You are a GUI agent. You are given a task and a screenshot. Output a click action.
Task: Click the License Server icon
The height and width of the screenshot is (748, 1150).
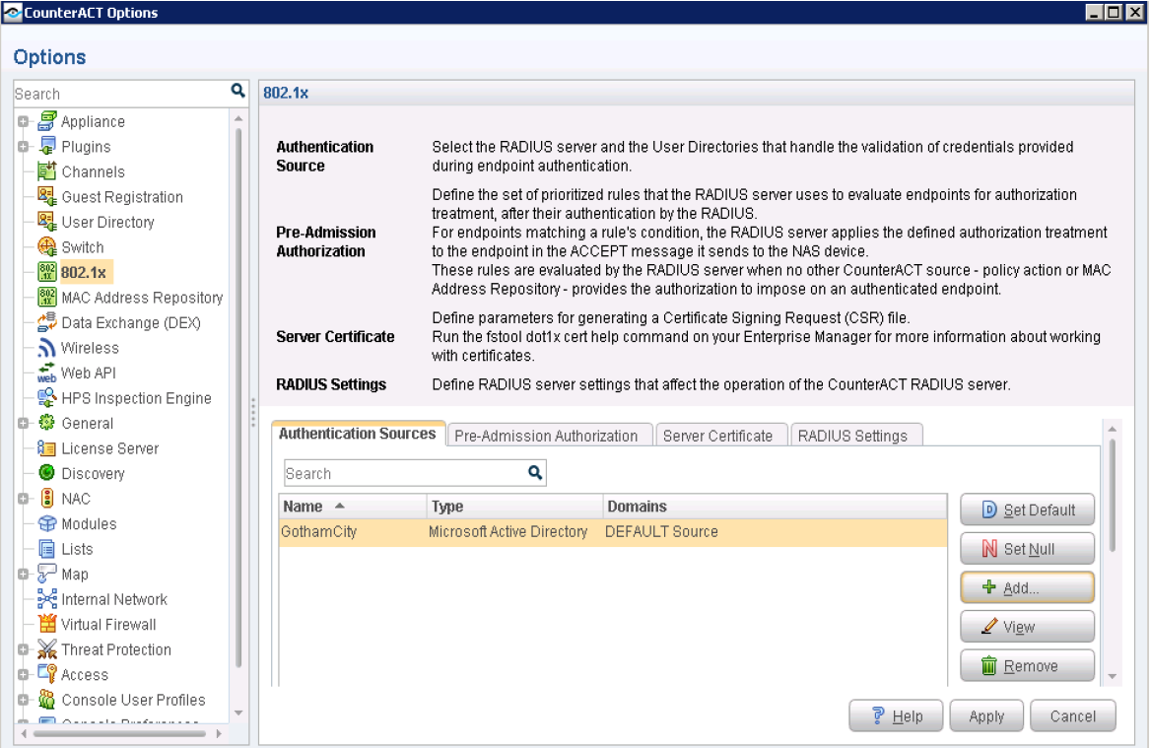point(47,448)
